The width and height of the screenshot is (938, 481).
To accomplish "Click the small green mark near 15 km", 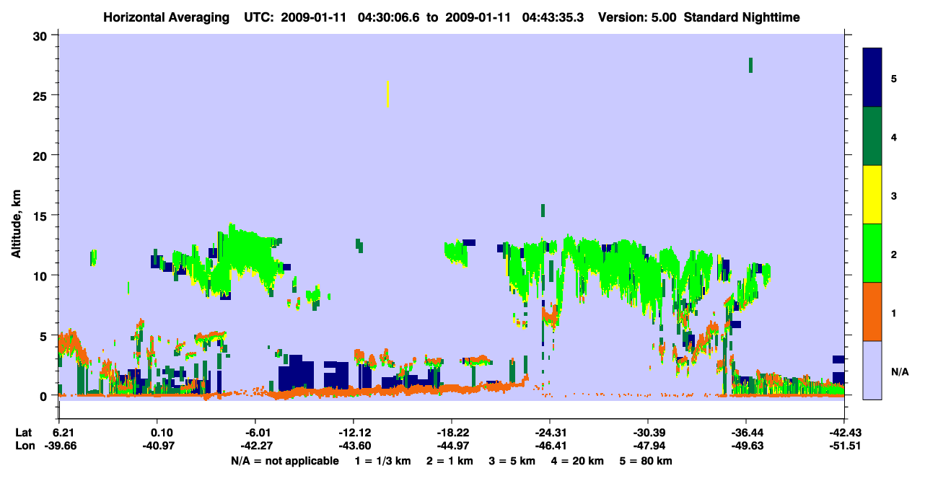I will click(543, 211).
